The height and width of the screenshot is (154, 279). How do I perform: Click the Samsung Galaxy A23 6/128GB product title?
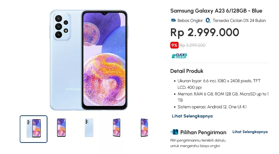coord(216,11)
